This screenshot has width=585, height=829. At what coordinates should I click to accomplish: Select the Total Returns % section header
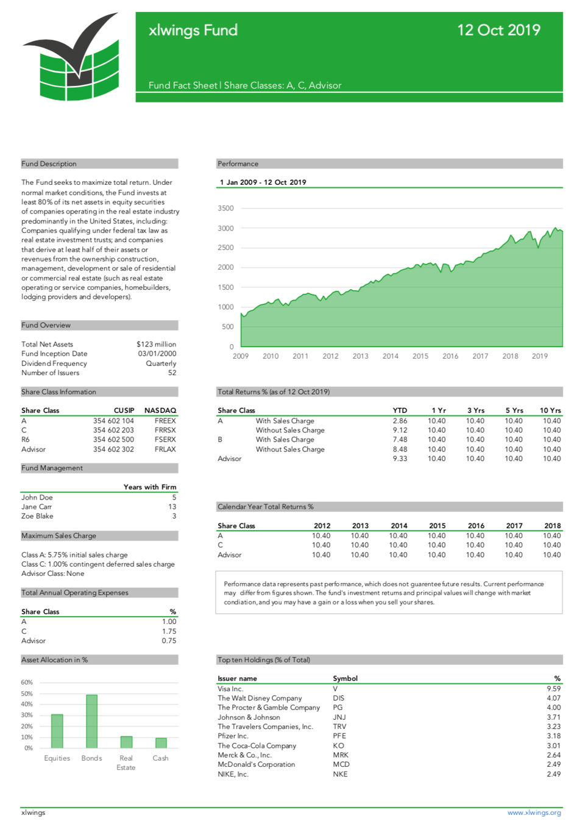(x=389, y=392)
